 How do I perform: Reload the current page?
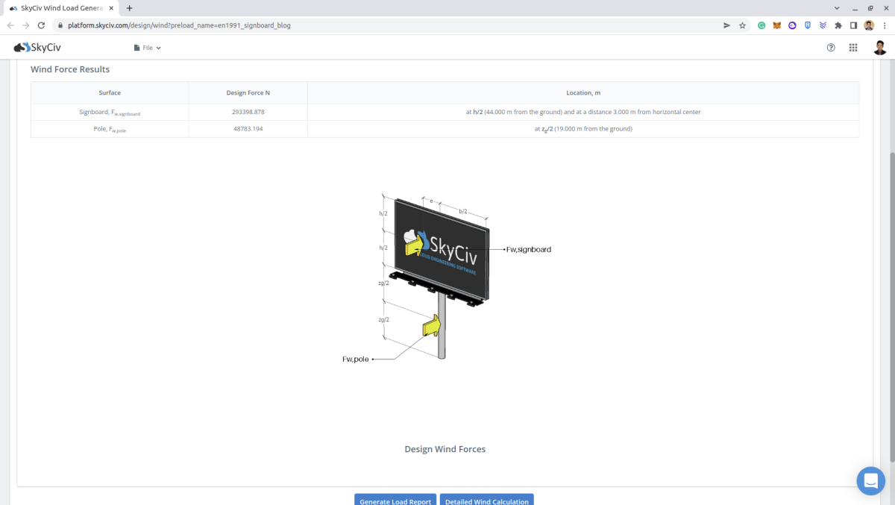(41, 25)
